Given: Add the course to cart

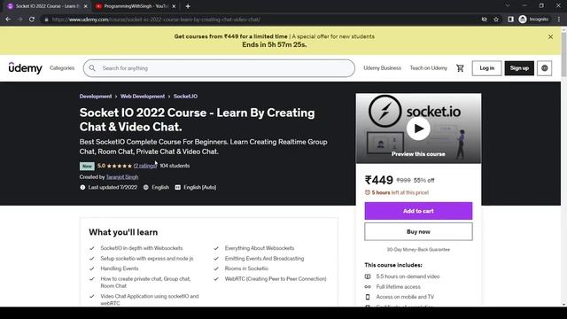Looking at the screenshot, I should [418, 211].
